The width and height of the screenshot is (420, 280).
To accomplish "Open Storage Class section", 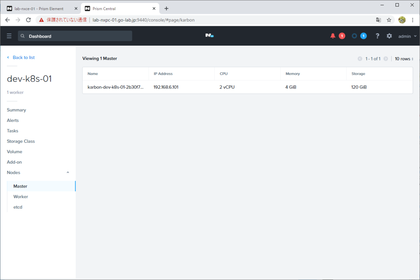I will pos(21,141).
